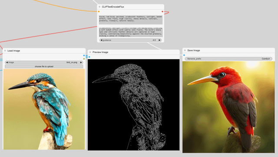278x157 pixels.
Task: Click the blue IMAGE output port on Load Image
Action: (84, 55)
